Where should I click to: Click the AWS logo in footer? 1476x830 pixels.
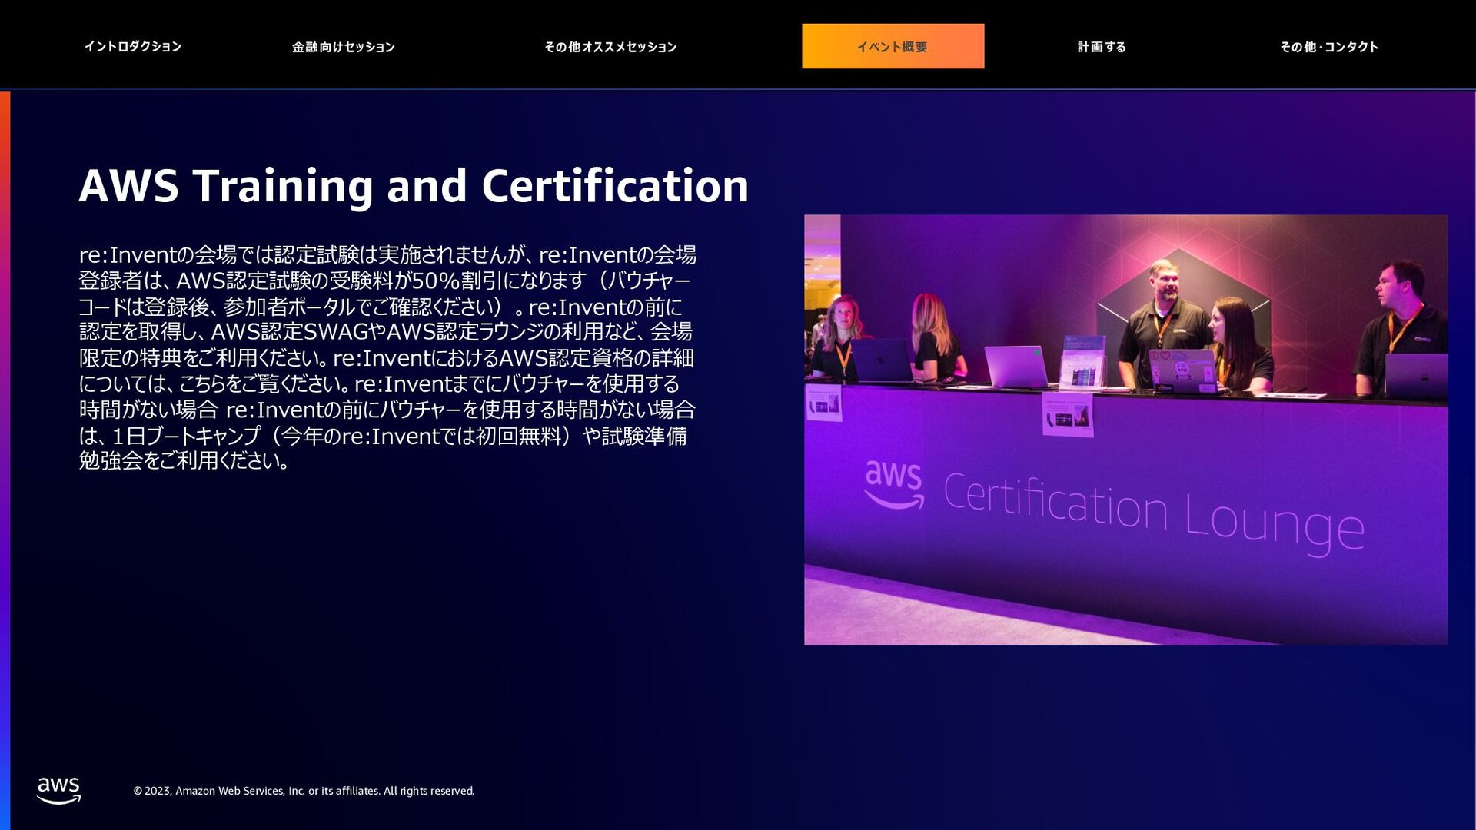[x=59, y=791]
